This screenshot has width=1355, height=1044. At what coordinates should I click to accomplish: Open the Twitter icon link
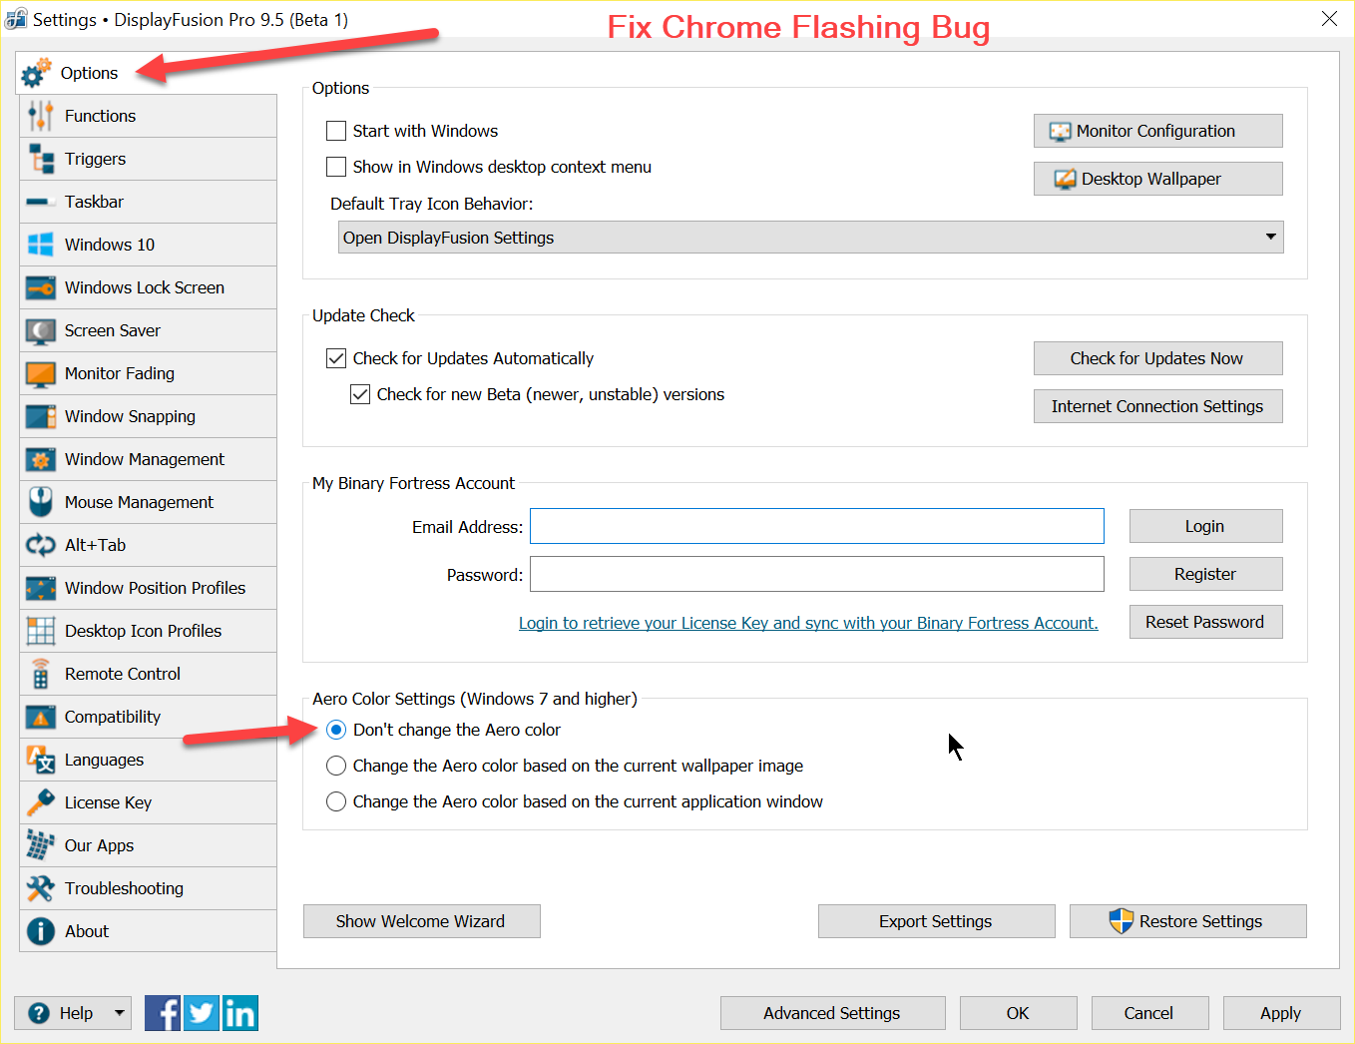click(202, 1013)
